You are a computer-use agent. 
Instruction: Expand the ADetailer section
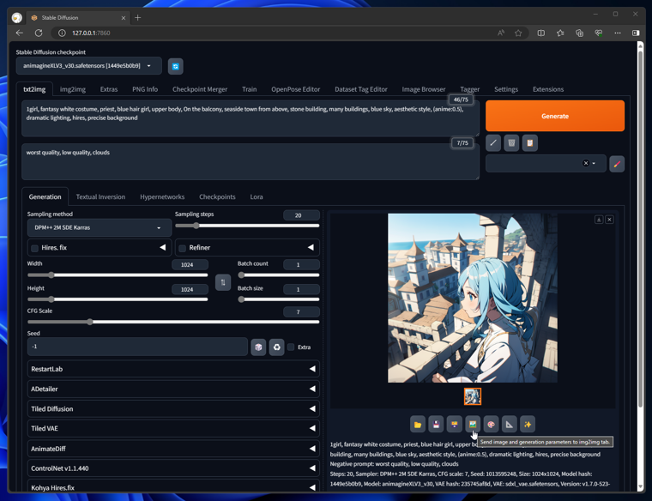tap(173, 389)
